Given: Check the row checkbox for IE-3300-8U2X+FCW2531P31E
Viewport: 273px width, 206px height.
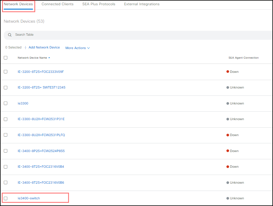Looking at the screenshot, I should click(6, 119).
